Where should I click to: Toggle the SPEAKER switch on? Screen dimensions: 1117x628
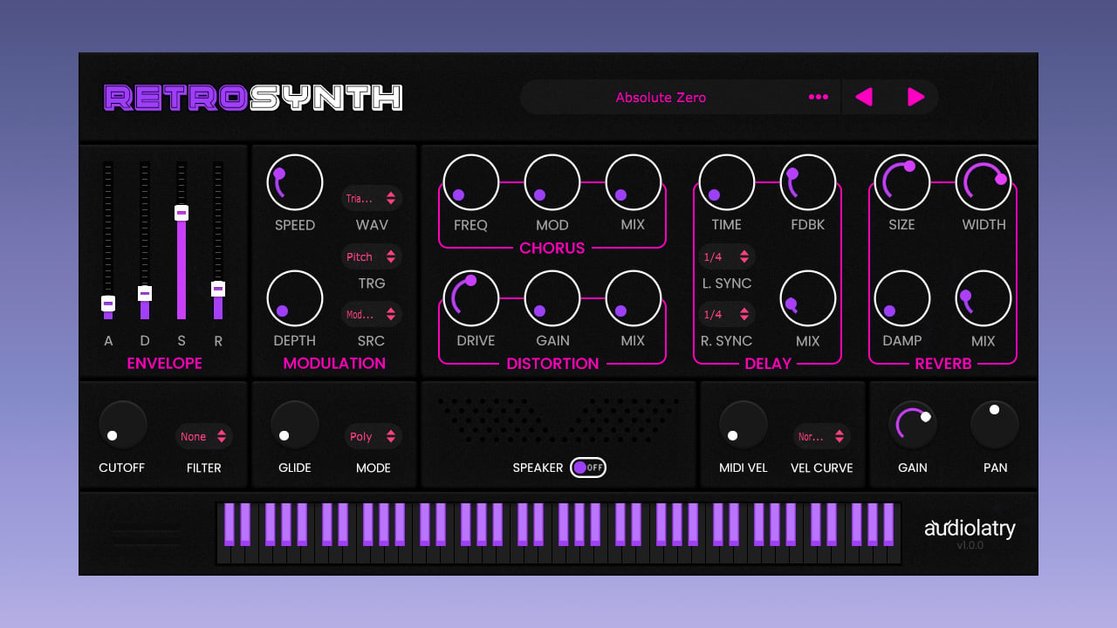[x=588, y=468]
